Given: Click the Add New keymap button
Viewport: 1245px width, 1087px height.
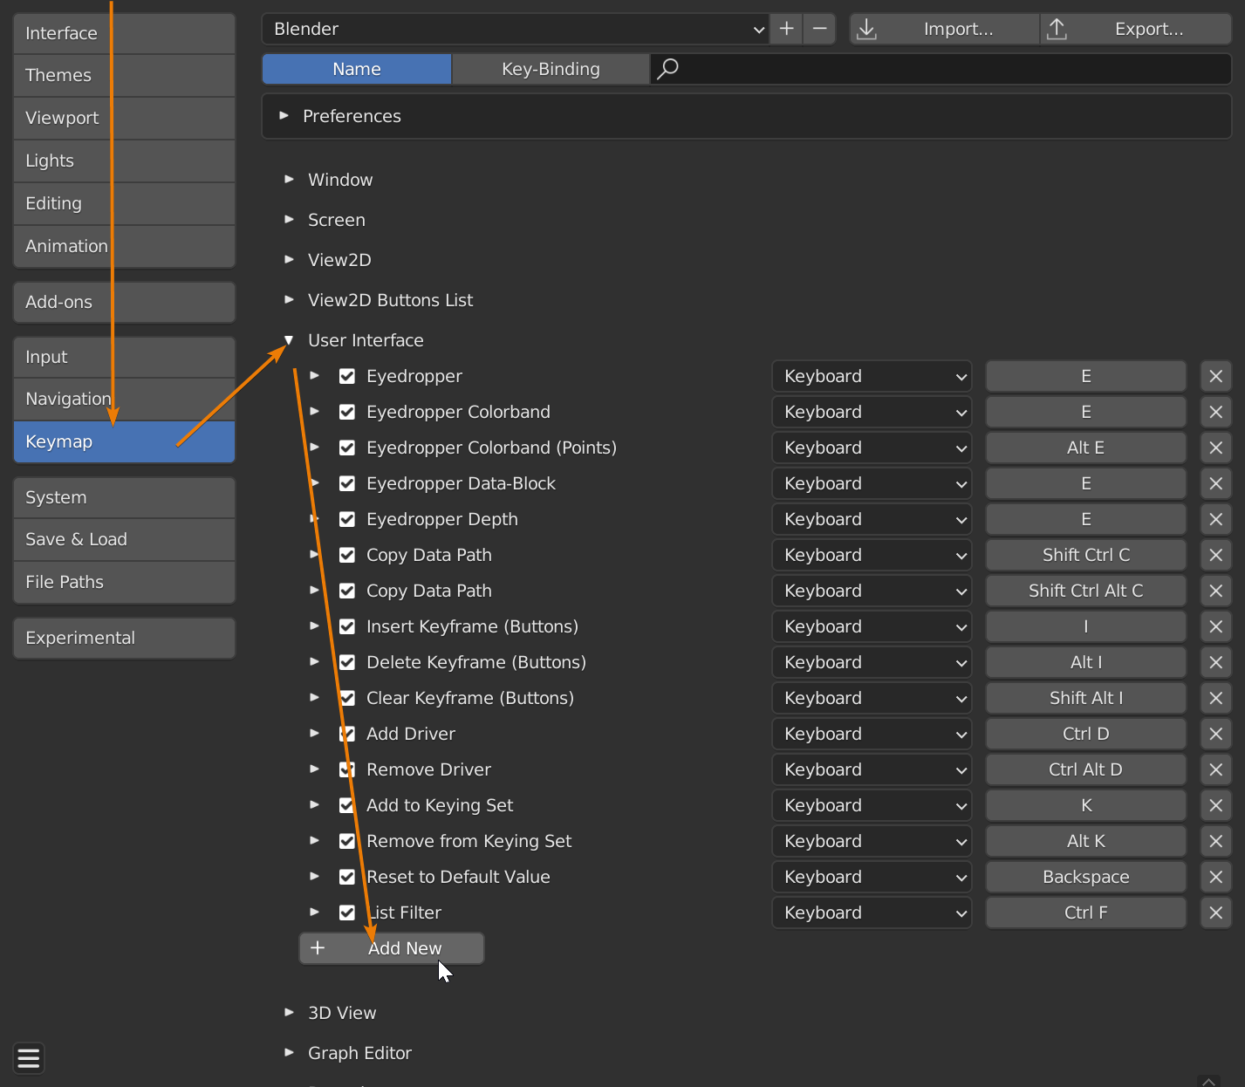Looking at the screenshot, I should point(392,948).
